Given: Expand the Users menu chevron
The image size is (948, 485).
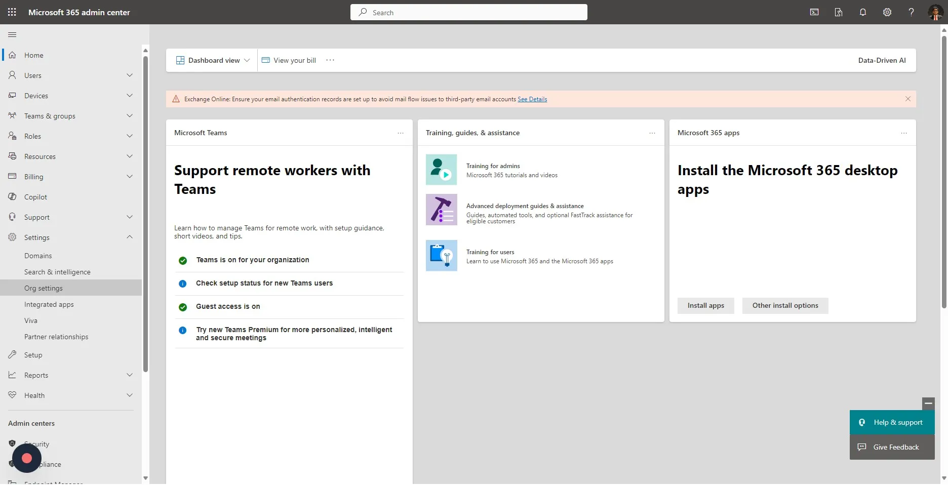Looking at the screenshot, I should [x=130, y=75].
